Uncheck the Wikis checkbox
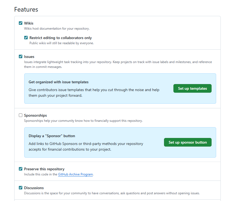Viewport: 246px width, 201px height. (20, 23)
